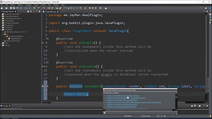This screenshot has height=119, width=212.
Task: Open the Source menu
Action: click(13, 5)
